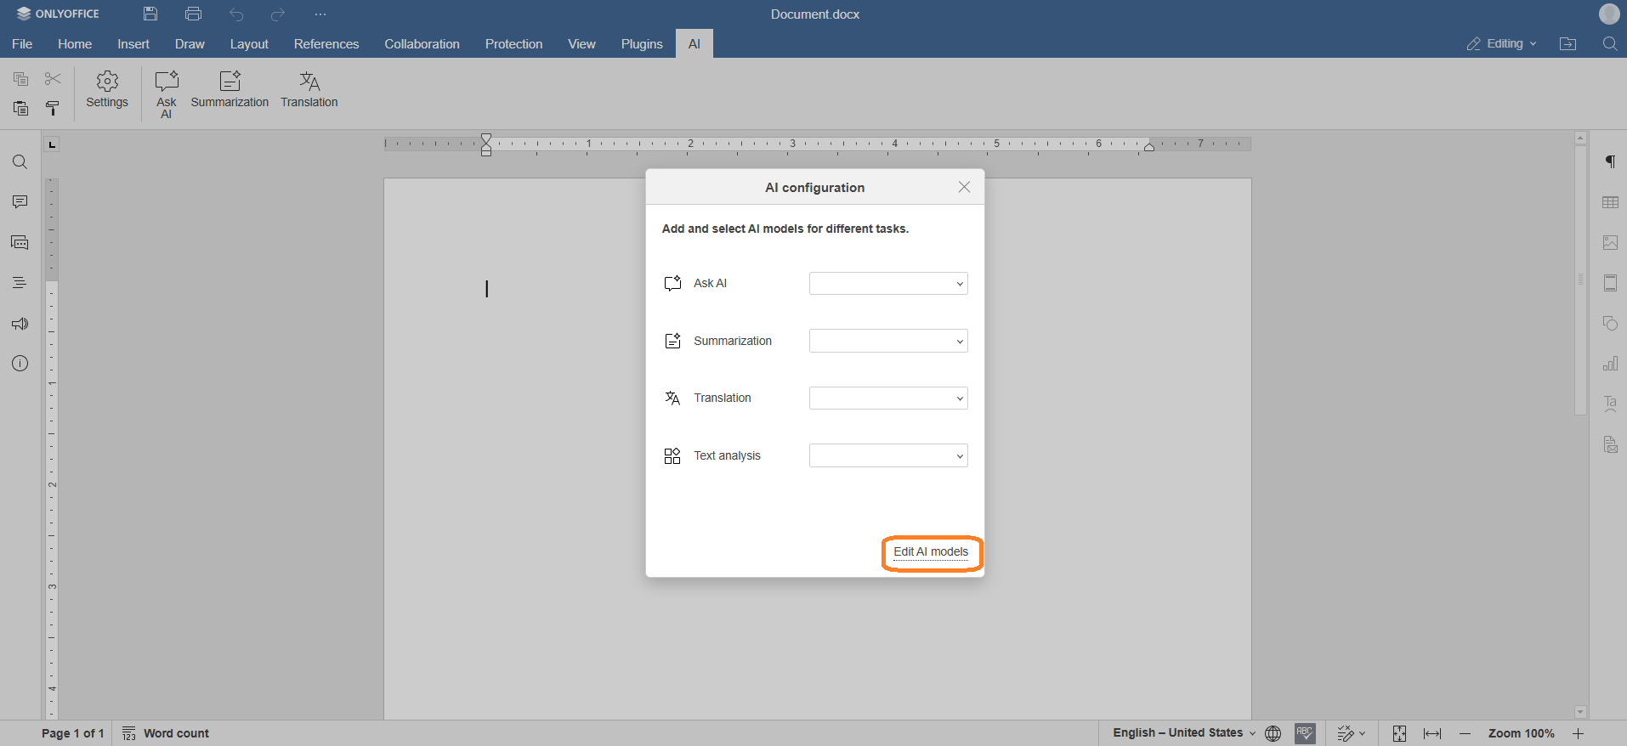Click the Edit AI models button
This screenshot has height=746, width=1627.
tap(931, 552)
